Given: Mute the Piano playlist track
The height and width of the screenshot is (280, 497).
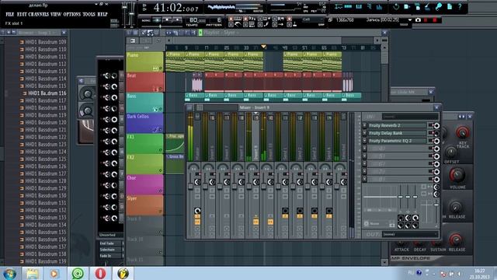Looking at the screenshot, I should pos(161,68).
